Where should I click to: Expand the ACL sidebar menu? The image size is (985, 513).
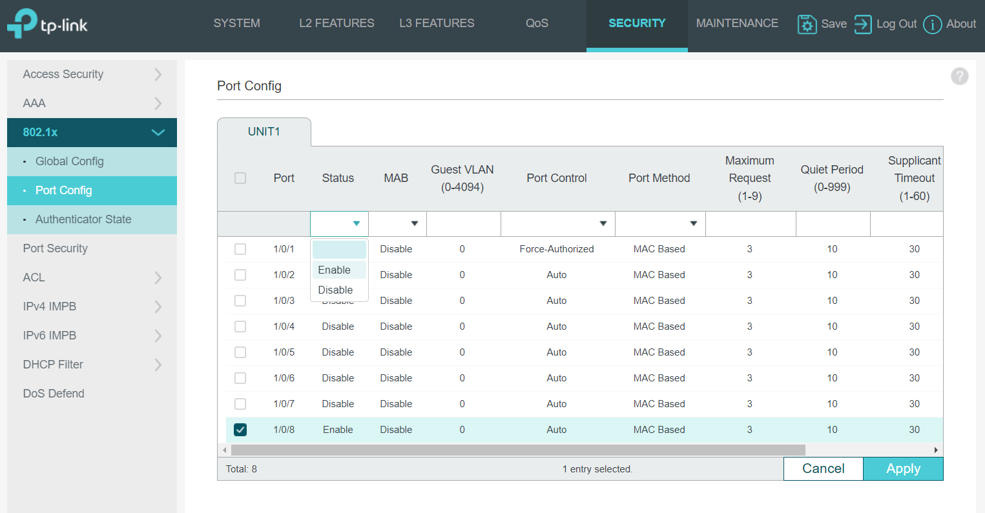(x=92, y=277)
